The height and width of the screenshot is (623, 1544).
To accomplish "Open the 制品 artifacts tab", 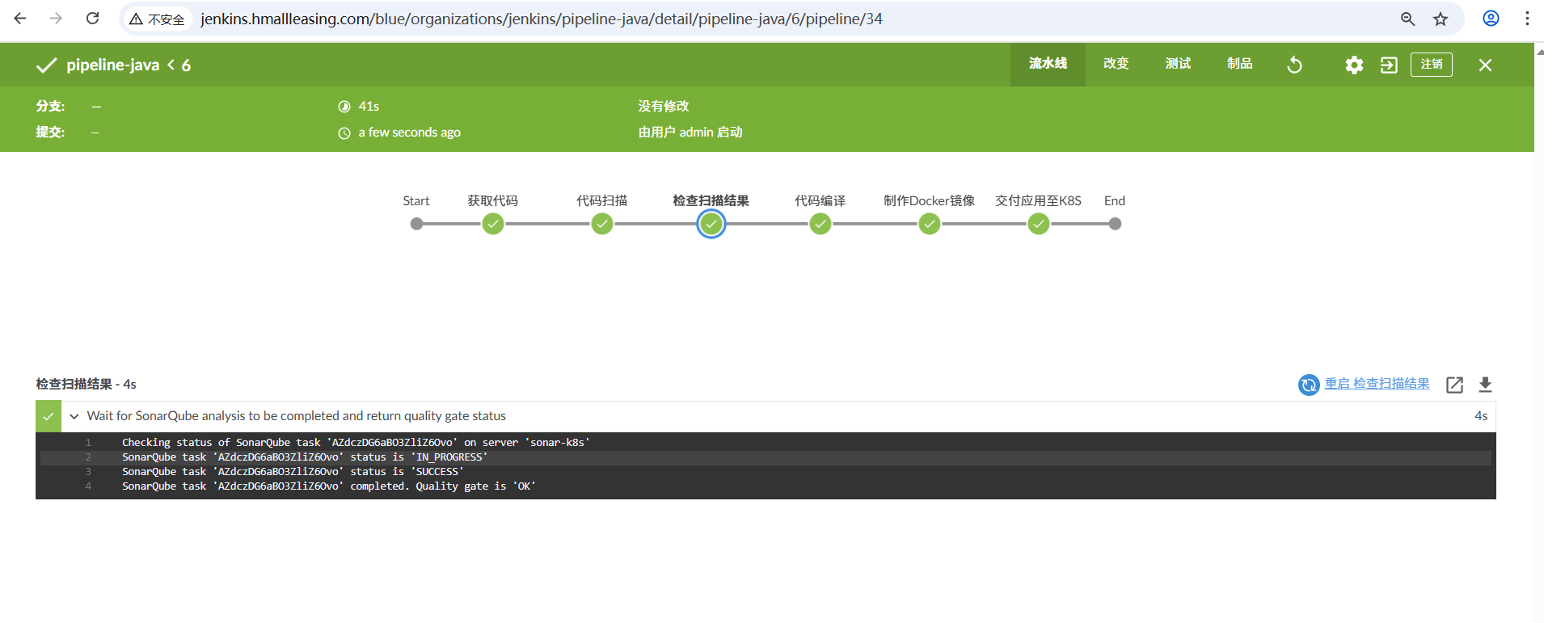I will (x=1239, y=64).
